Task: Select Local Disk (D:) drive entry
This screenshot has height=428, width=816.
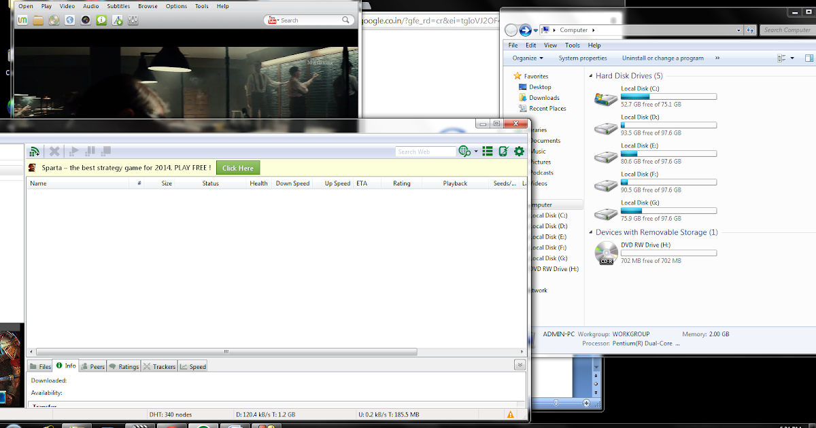Action: [x=655, y=125]
